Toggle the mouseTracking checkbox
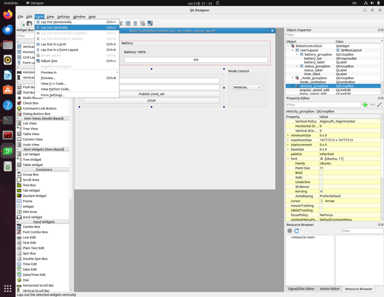The width and height of the screenshot is (384, 297). click(x=321, y=205)
